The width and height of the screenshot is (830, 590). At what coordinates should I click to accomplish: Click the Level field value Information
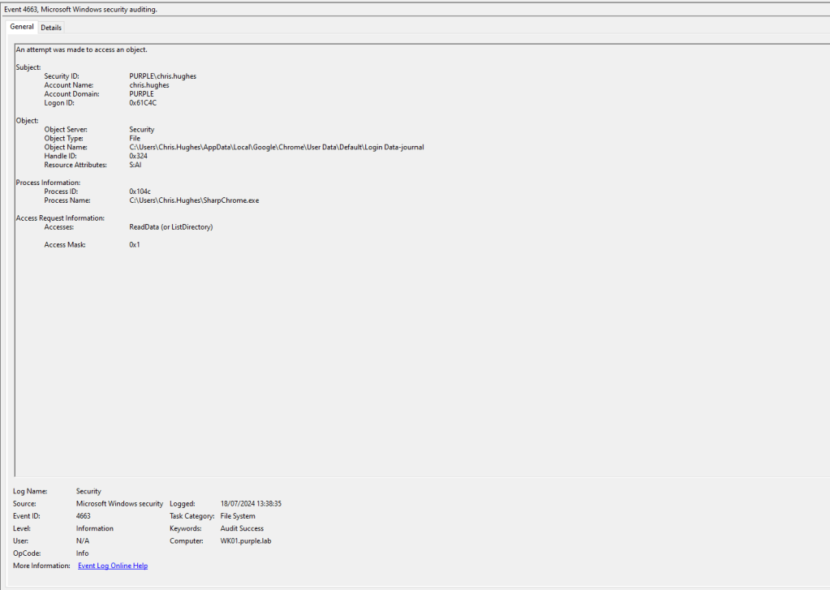coord(95,528)
